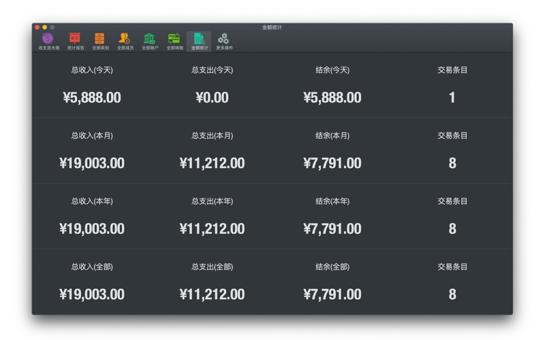The image size is (545, 340).
Task: Select ¥5,888.00 under 总收入(今天)
Action: [x=92, y=97]
